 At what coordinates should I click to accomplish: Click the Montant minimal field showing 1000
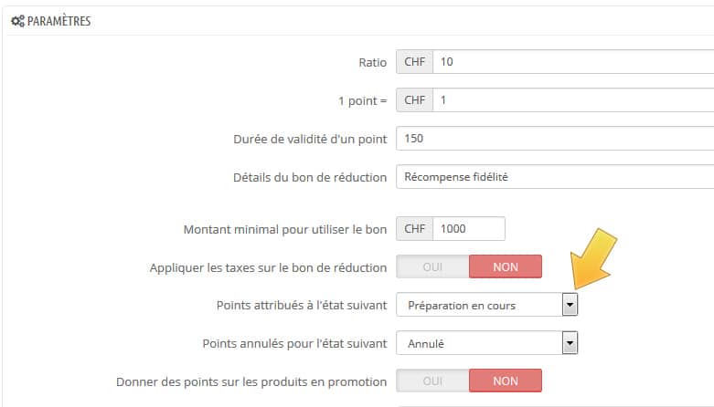(469, 229)
